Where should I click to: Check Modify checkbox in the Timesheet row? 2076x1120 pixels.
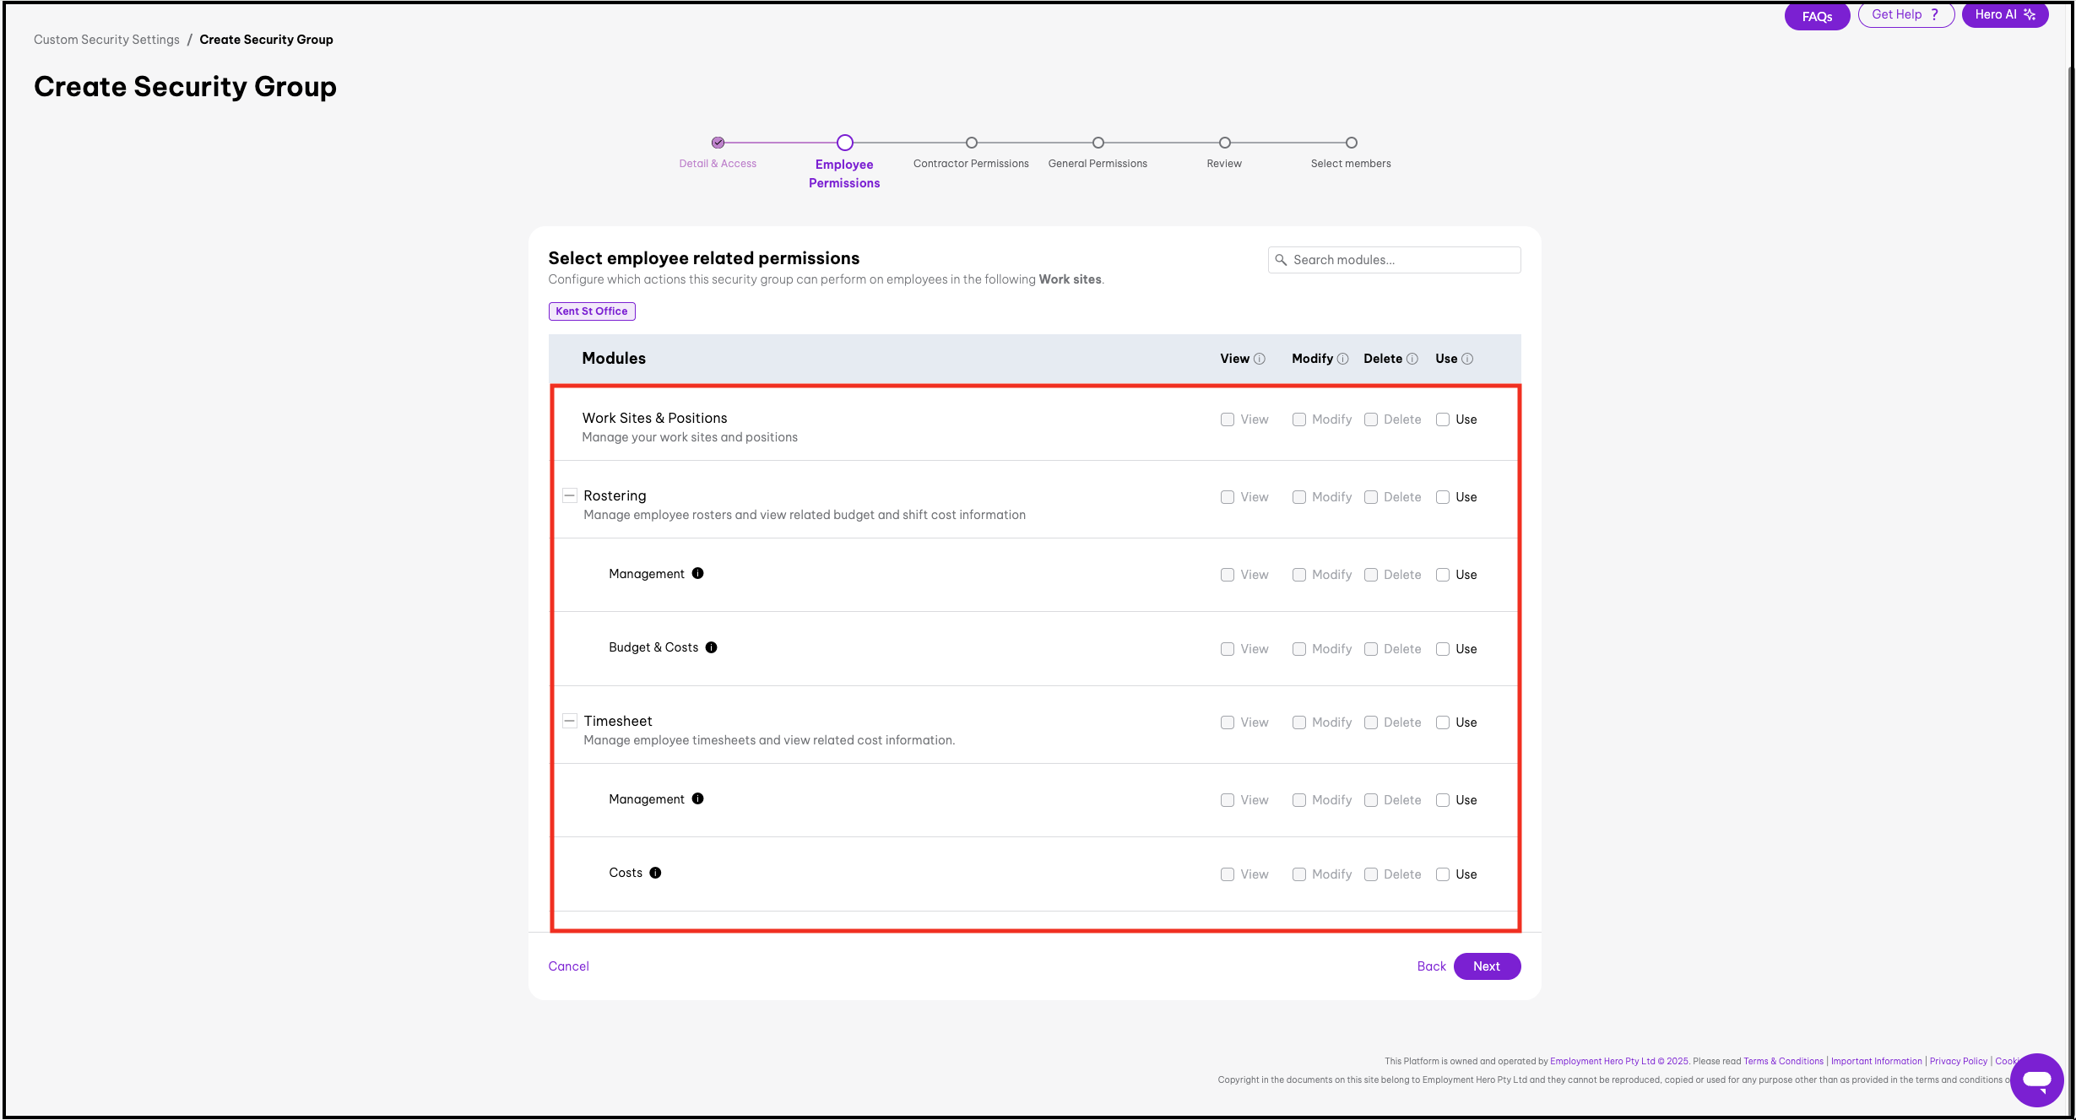tap(1299, 722)
